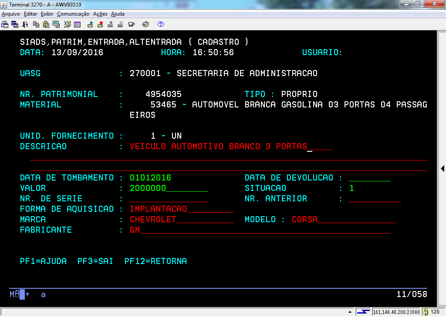The height and width of the screenshot is (334, 446).
Task: Open the Ações menu
Action: click(100, 14)
